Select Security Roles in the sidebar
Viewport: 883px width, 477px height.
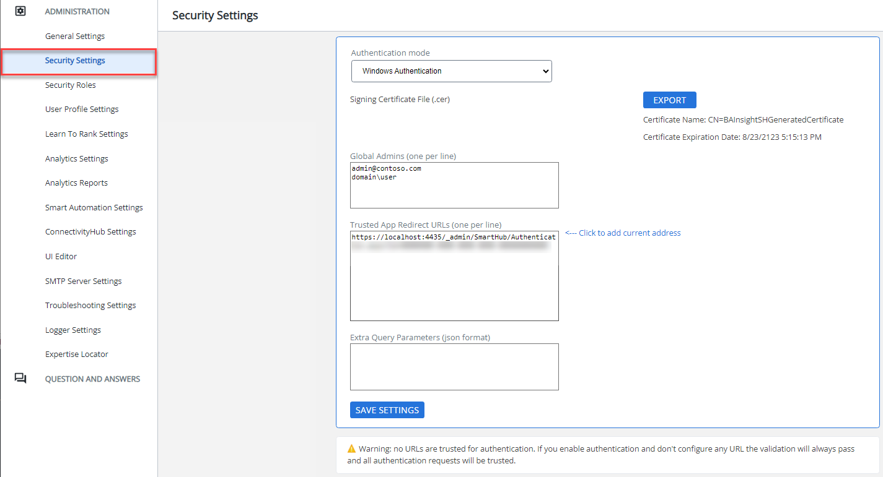(71, 85)
